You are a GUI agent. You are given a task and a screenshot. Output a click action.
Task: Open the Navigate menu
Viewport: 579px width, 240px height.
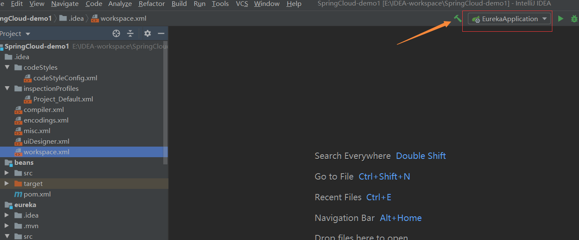tap(65, 4)
